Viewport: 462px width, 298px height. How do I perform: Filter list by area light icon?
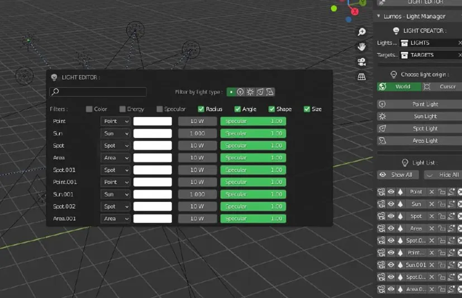point(270,92)
